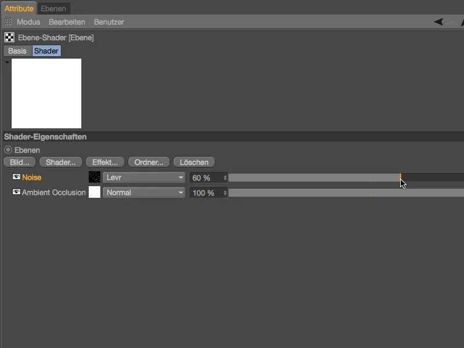Click stepper arrows of Noise 60 % field
The width and height of the screenshot is (464, 348).
[x=225, y=177]
